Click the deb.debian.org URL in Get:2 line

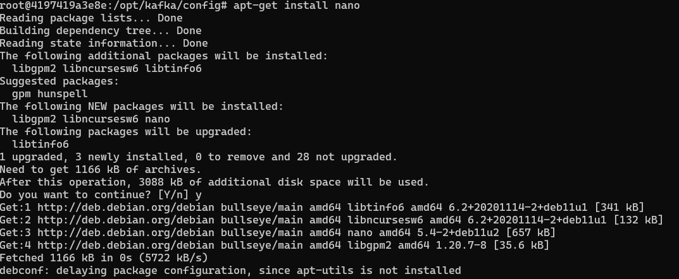tap(125, 220)
